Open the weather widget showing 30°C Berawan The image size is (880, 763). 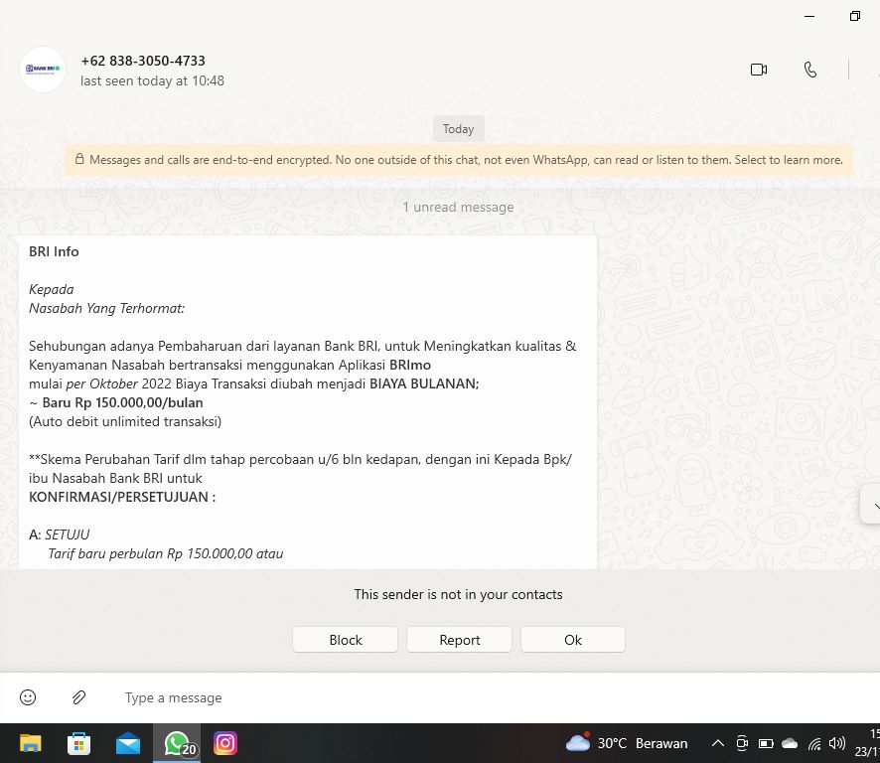click(x=627, y=743)
